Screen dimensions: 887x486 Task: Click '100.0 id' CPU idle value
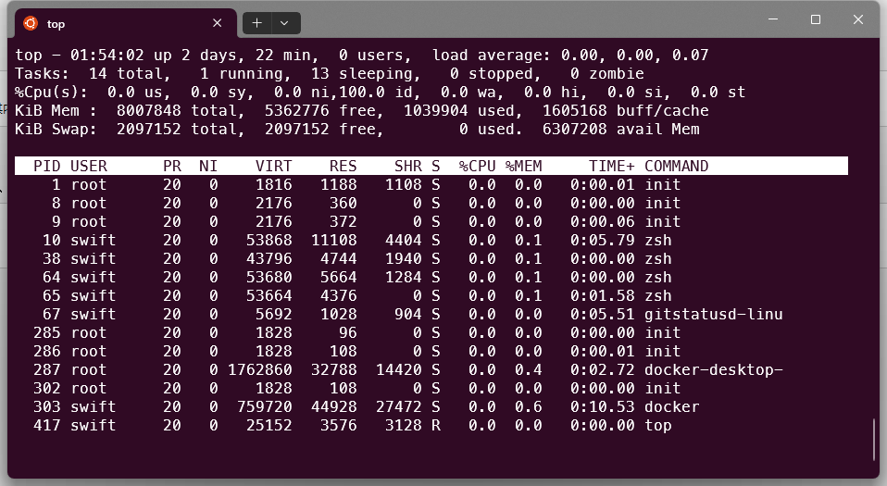coord(381,93)
